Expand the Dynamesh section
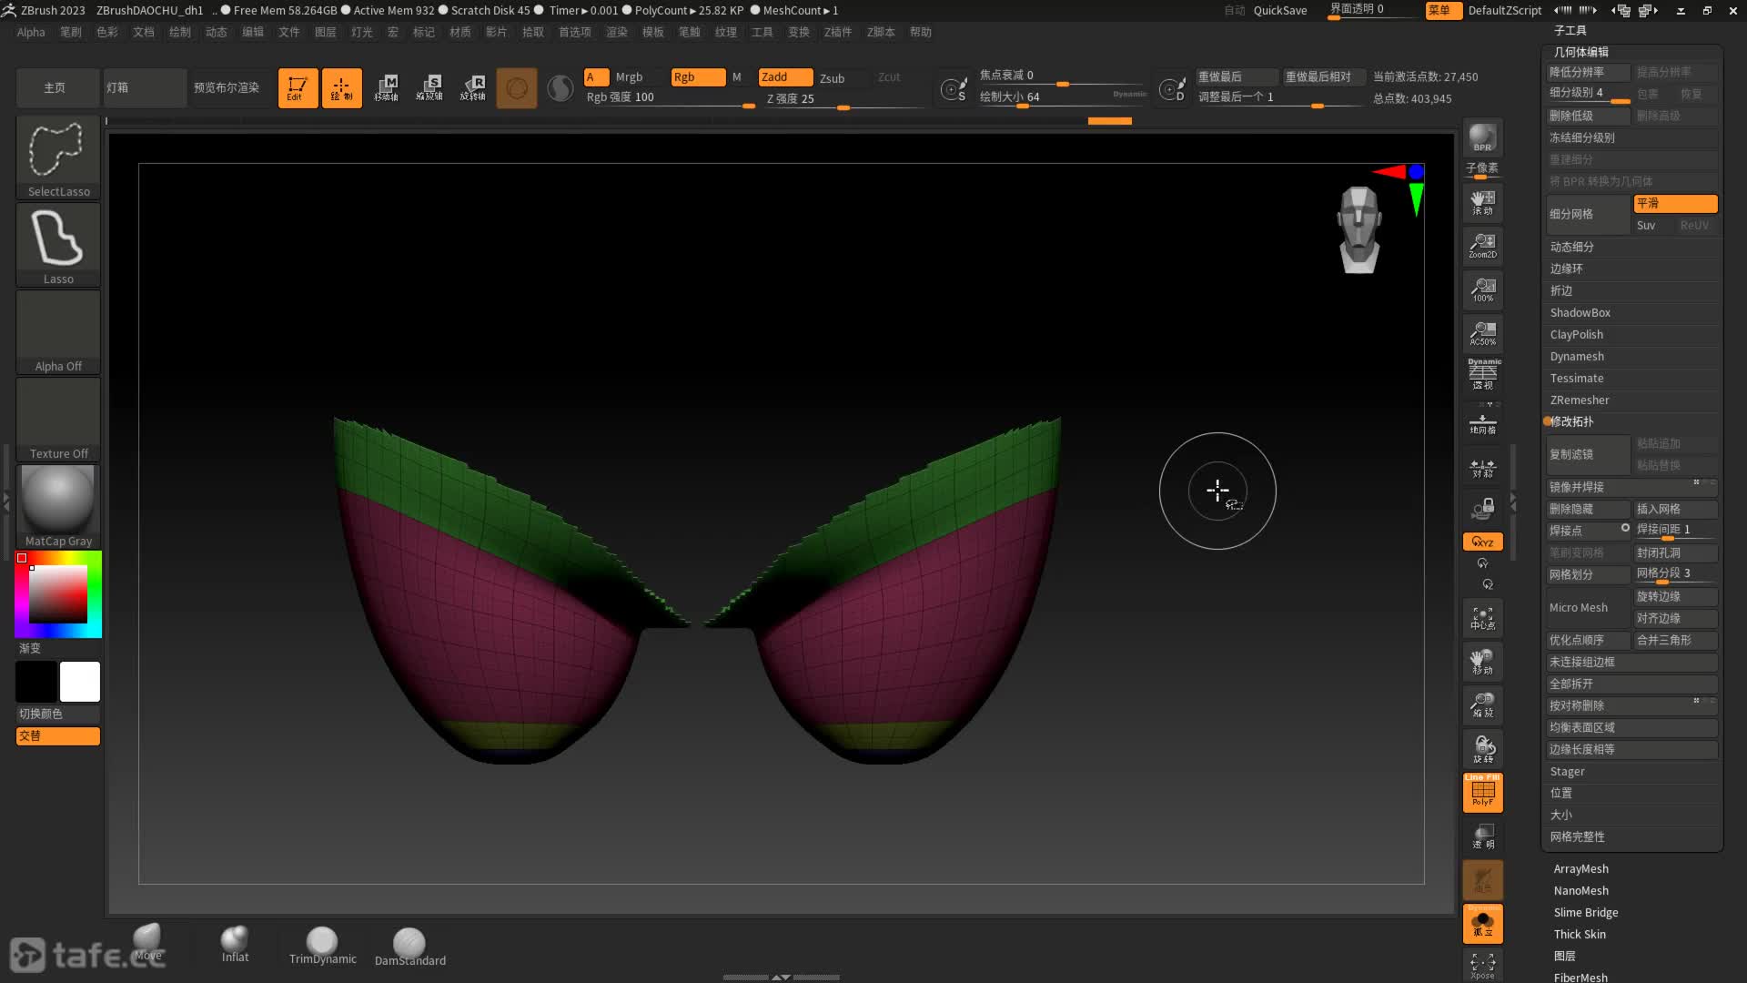Image resolution: width=1747 pixels, height=983 pixels. pos(1577,357)
